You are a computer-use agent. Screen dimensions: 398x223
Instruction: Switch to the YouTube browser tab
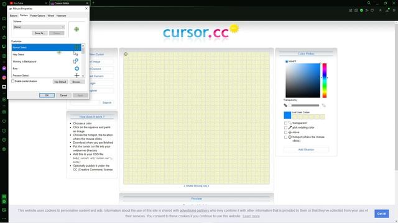coord(28,3)
